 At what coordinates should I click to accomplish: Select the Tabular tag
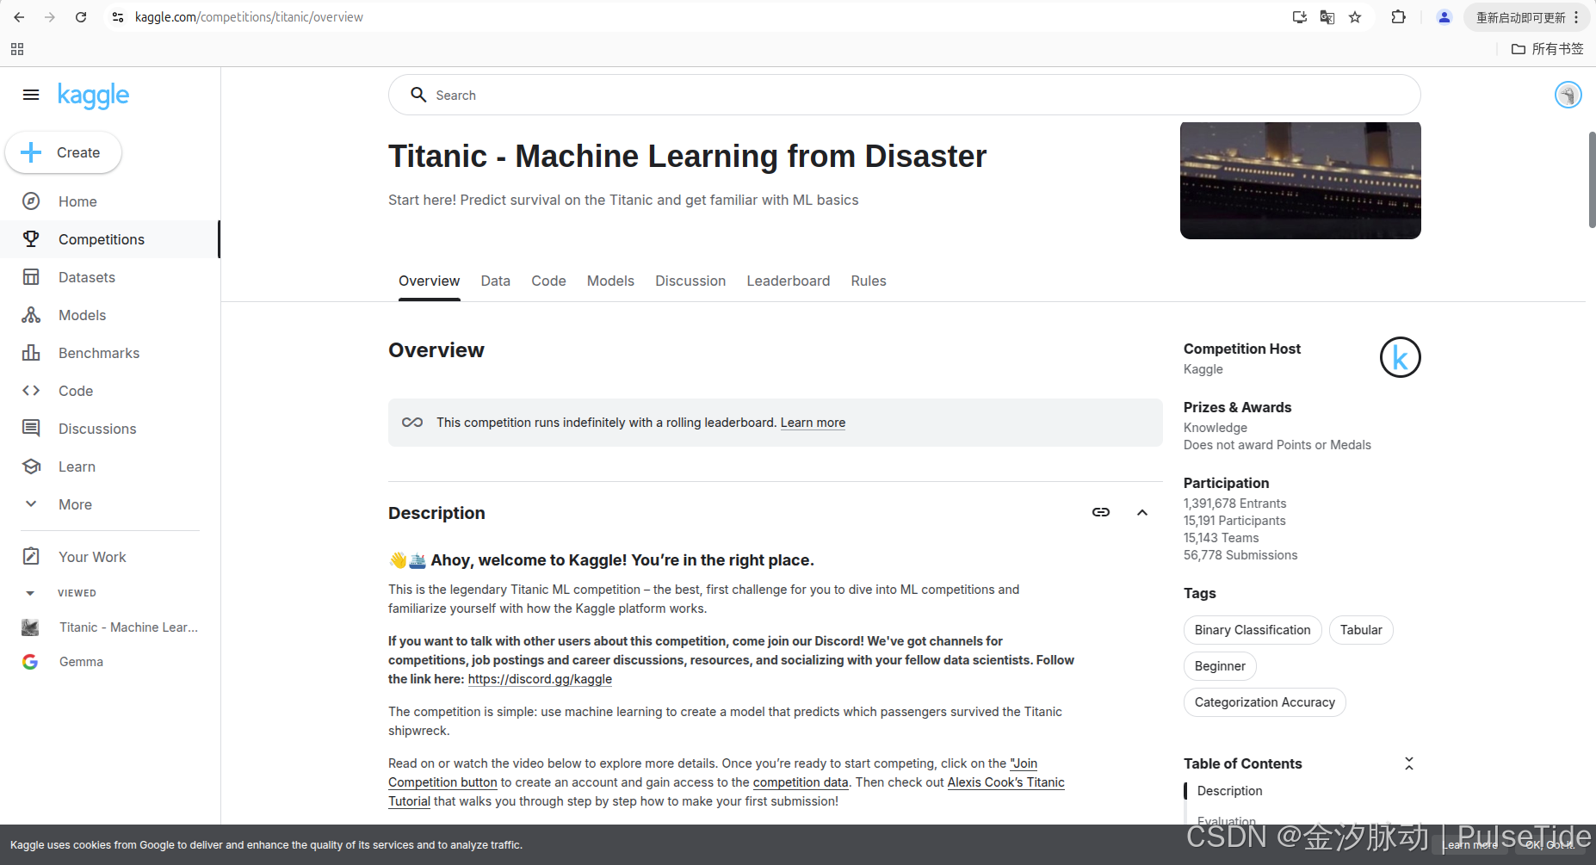[x=1361, y=630]
